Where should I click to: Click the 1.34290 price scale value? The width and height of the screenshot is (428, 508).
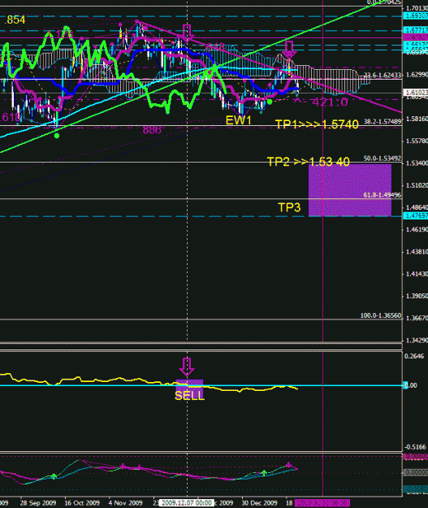pos(417,341)
